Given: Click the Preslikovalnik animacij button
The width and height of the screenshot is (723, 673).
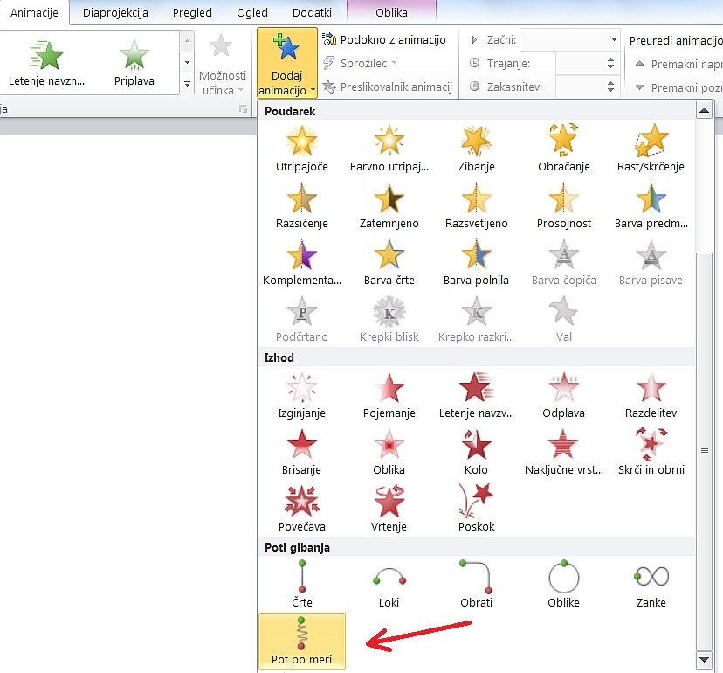Looking at the screenshot, I should pos(387,87).
